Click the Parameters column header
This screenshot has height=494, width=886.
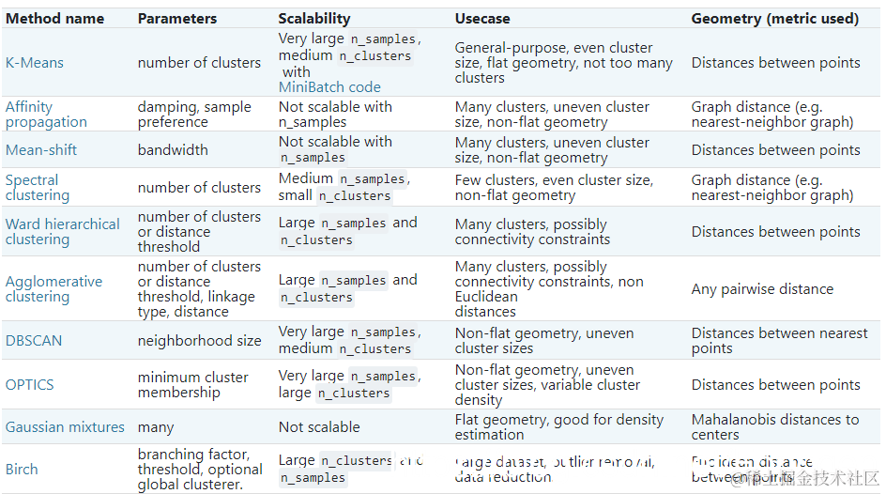(x=177, y=19)
